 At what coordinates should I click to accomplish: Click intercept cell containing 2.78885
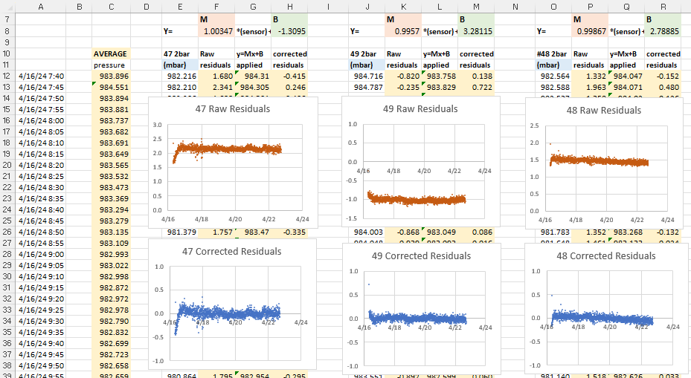[663, 31]
